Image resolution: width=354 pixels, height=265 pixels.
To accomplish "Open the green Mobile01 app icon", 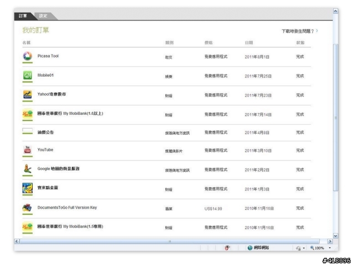I will [28, 75].
